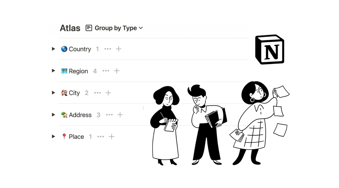Select the Country group label
Image resolution: width=339 pixels, height=188 pixels.
click(80, 49)
